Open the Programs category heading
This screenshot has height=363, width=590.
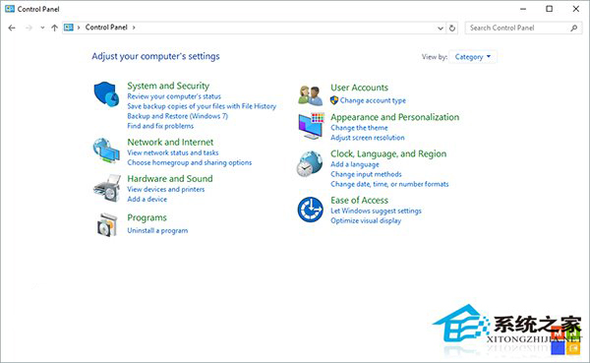click(x=147, y=217)
